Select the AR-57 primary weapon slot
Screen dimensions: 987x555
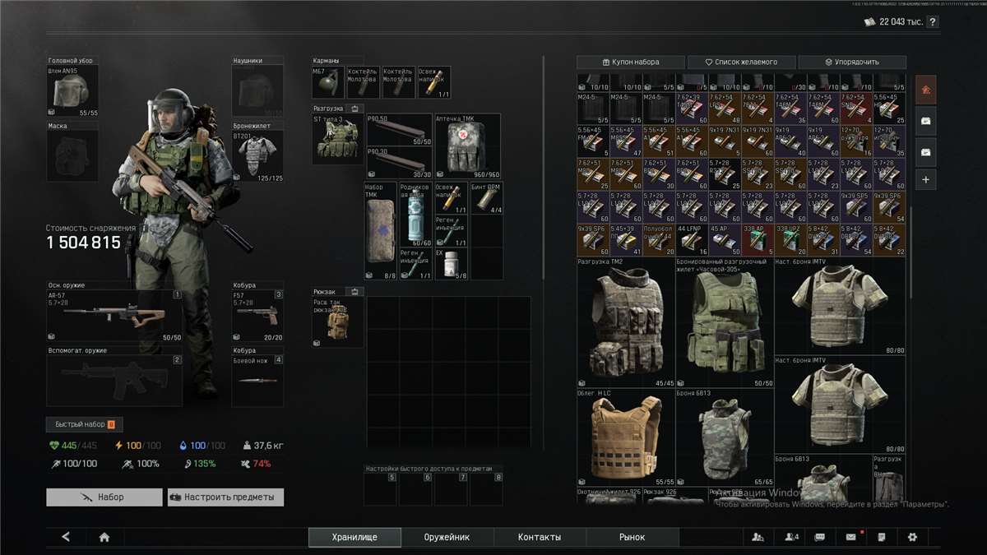pyautogui.click(x=114, y=316)
